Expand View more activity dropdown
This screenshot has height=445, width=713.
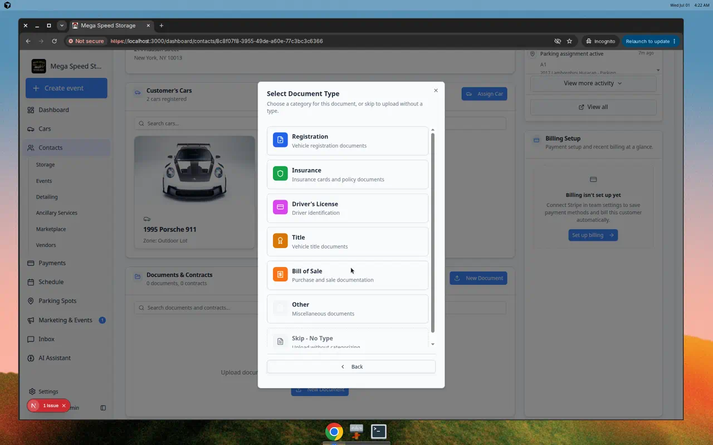click(593, 83)
